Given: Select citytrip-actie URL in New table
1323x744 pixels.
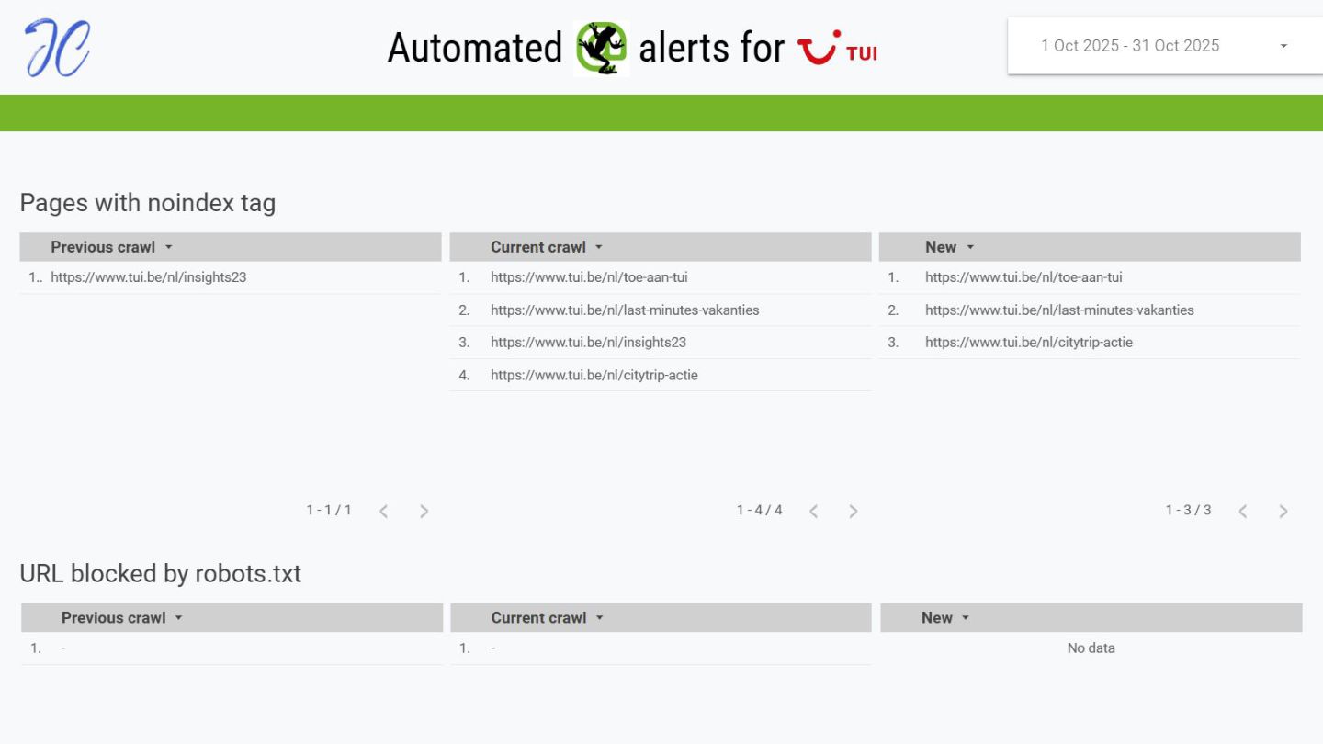Looking at the screenshot, I should [x=1029, y=343].
